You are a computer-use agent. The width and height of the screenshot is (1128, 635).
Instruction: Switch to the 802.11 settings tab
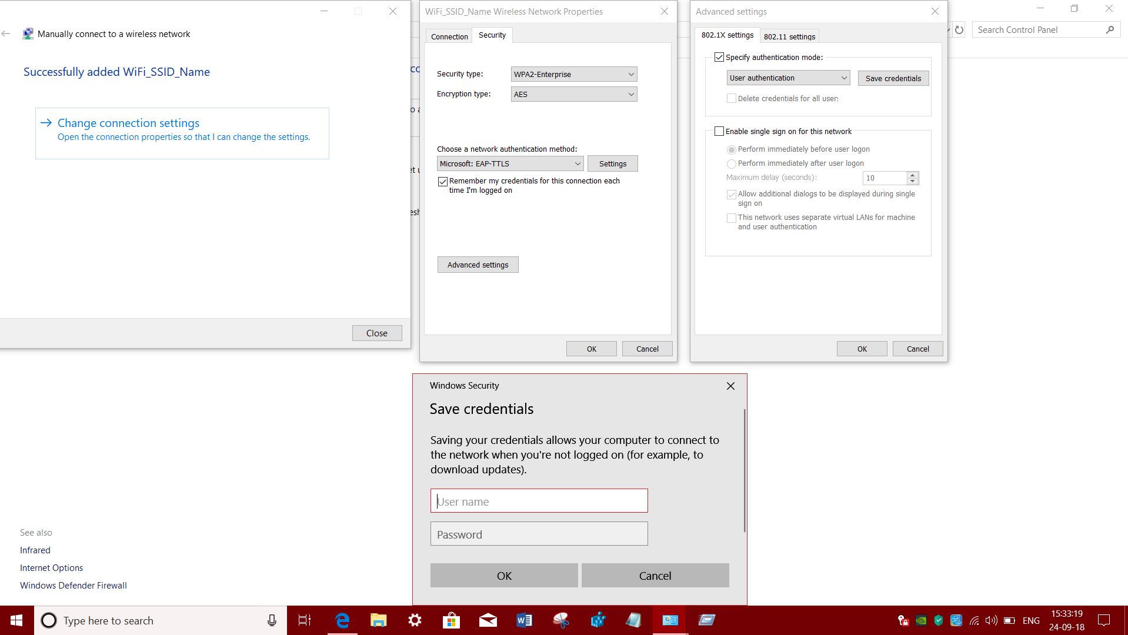(789, 36)
